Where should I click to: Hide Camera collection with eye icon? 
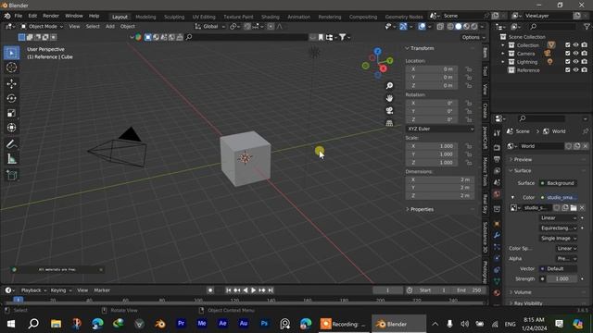point(575,54)
